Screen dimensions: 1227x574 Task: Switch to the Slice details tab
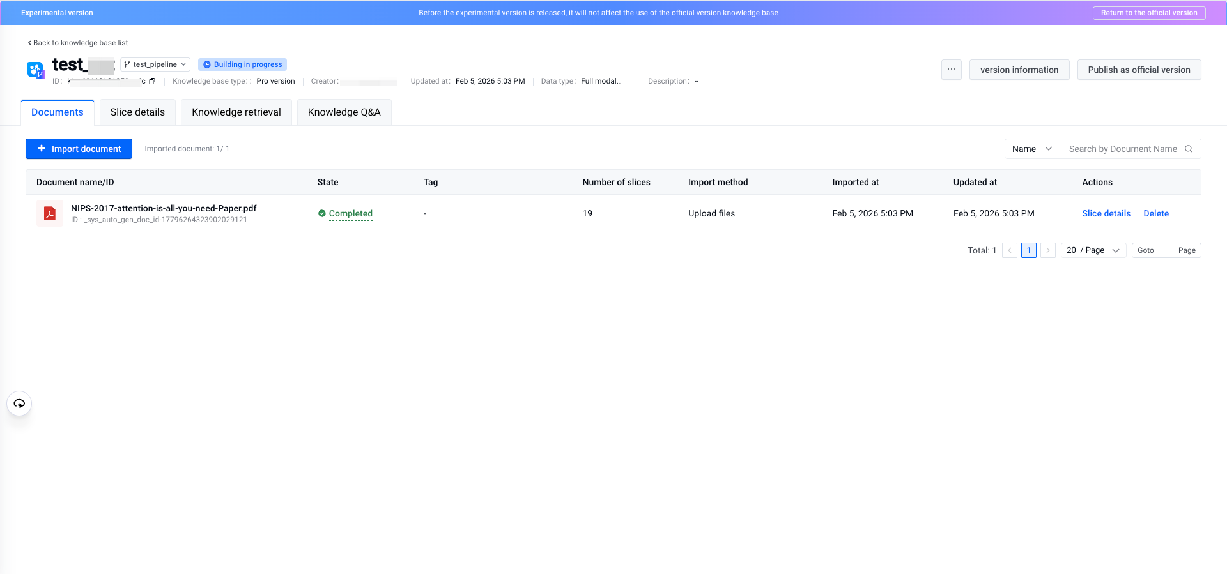click(x=137, y=112)
